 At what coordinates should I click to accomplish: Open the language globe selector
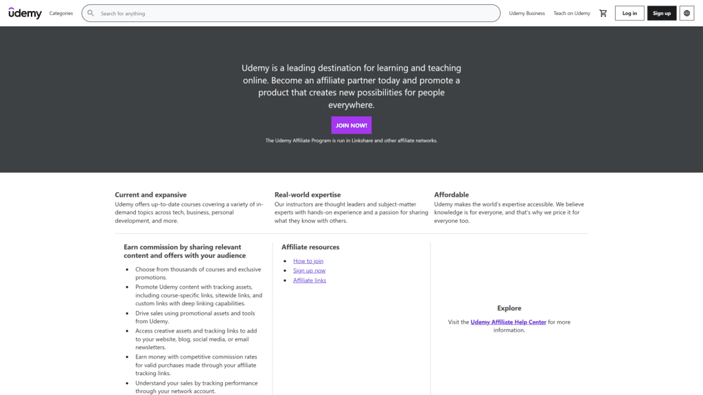(x=687, y=14)
